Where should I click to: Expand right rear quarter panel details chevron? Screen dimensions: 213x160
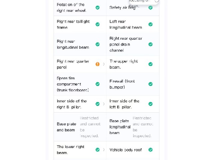[x=104, y=64]
